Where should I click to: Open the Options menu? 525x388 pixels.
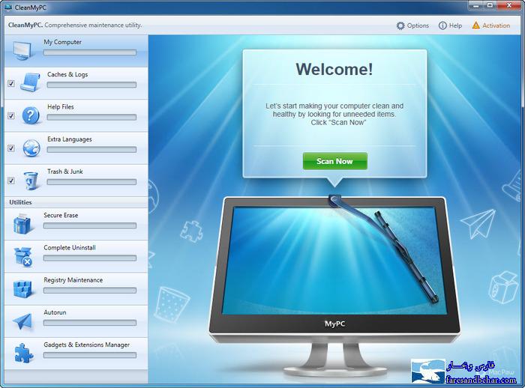(x=412, y=25)
